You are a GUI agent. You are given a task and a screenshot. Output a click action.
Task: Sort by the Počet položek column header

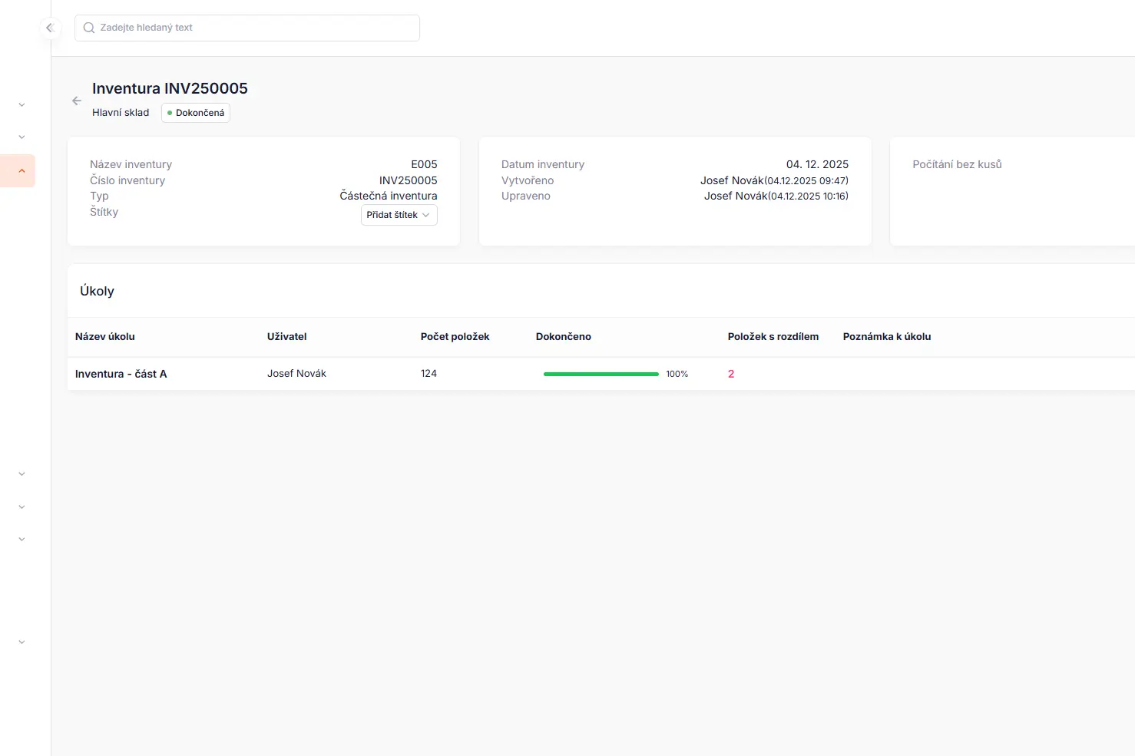[x=455, y=336]
